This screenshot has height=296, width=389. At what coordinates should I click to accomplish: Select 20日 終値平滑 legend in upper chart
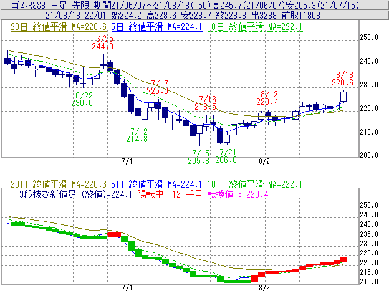coord(59,27)
